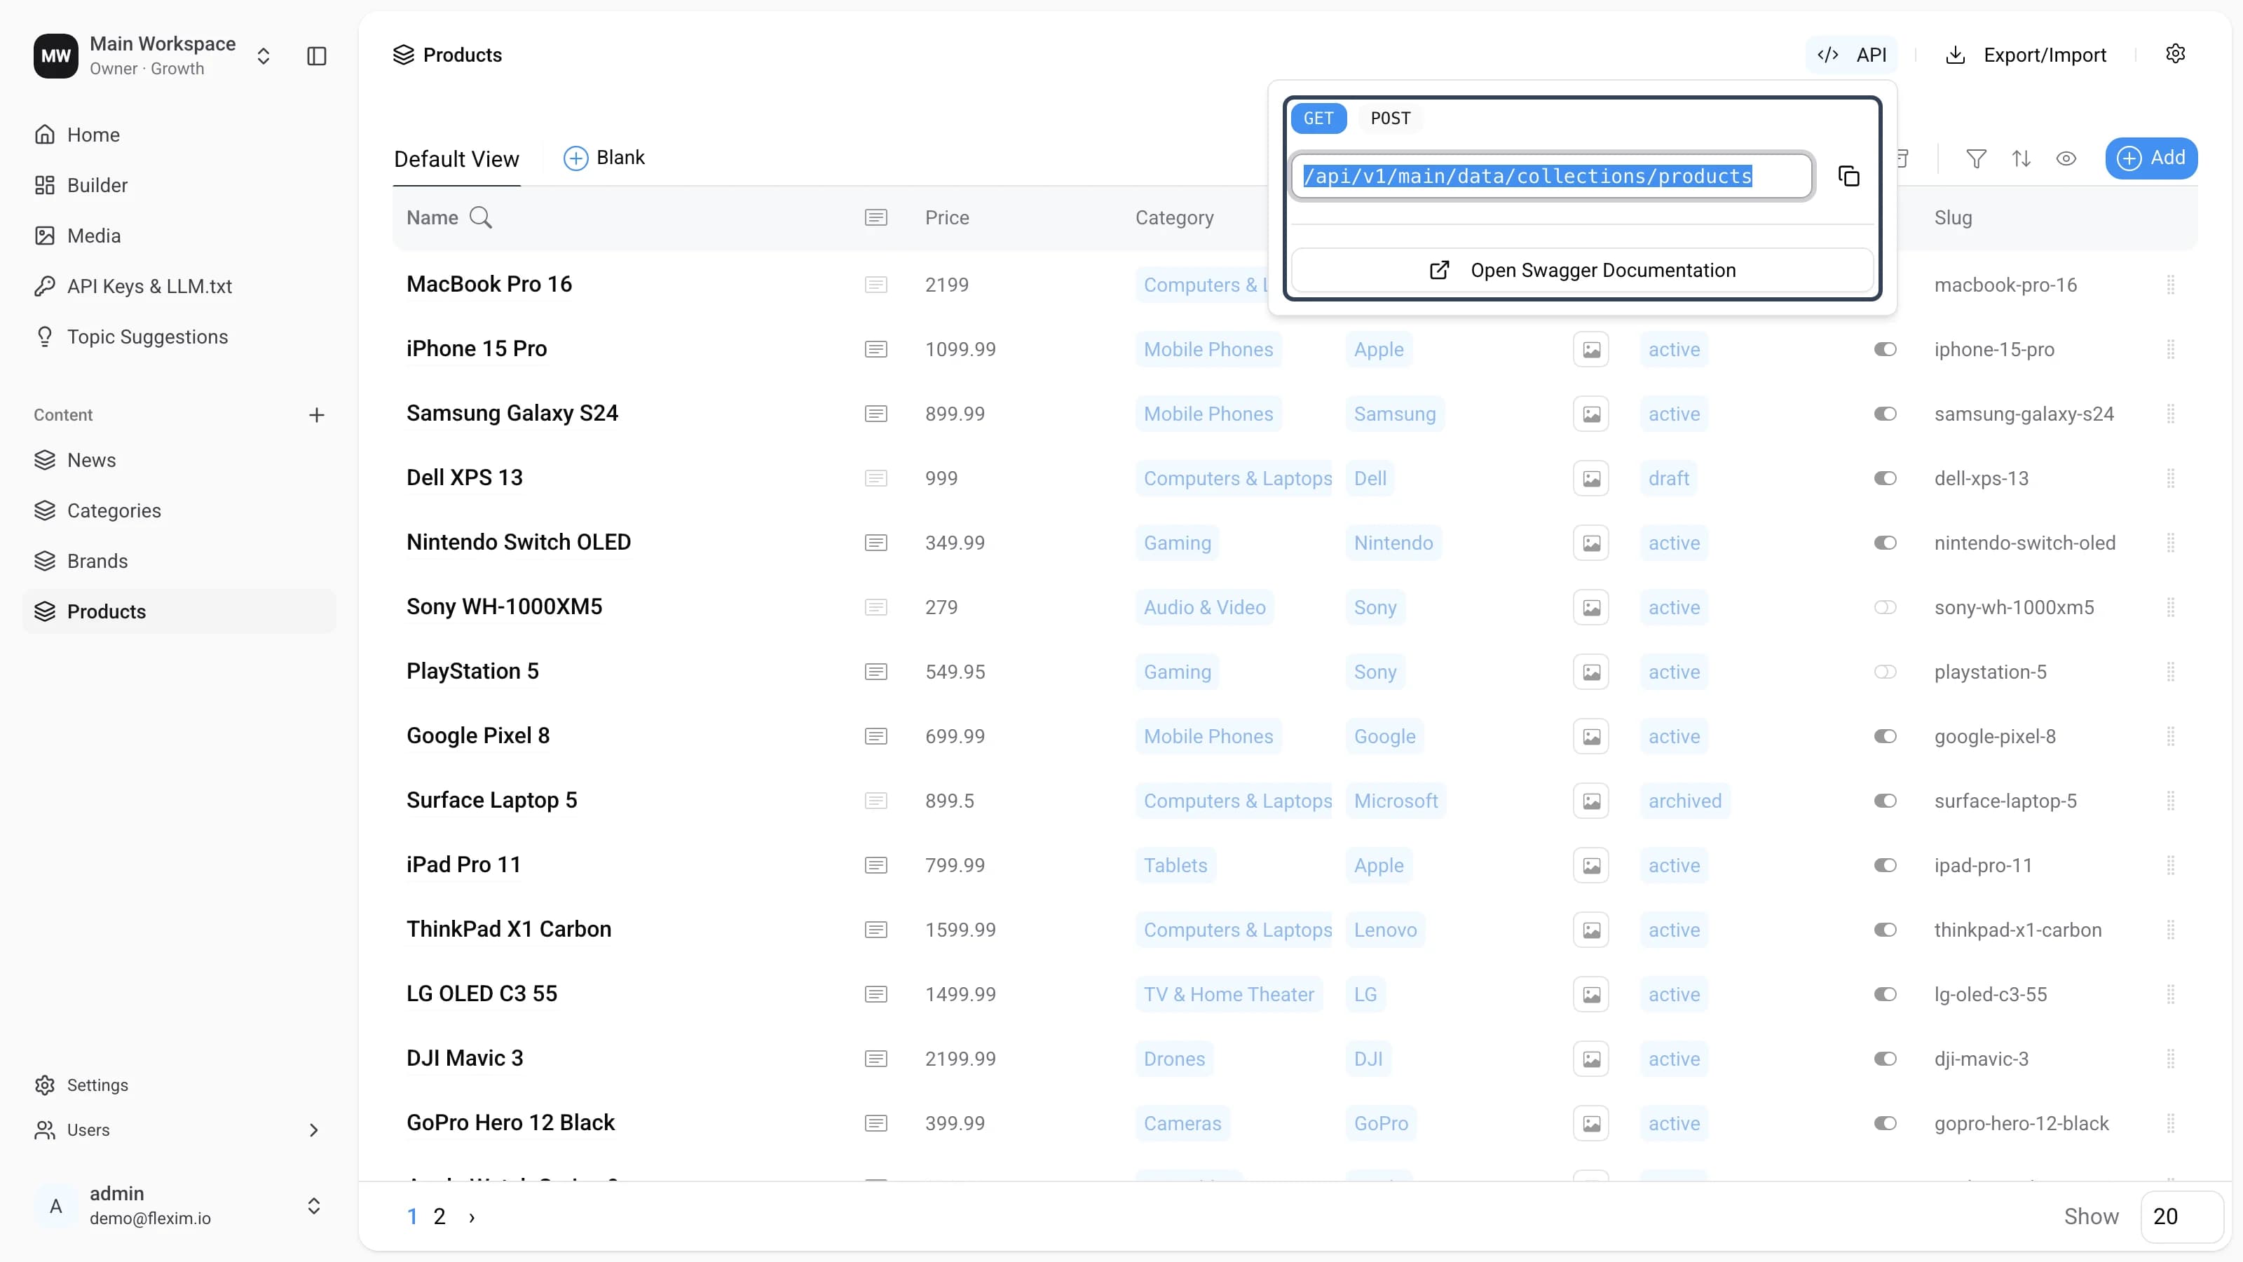Image resolution: width=2243 pixels, height=1262 pixels.
Task: Select the GET method tab
Action: 1318,118
